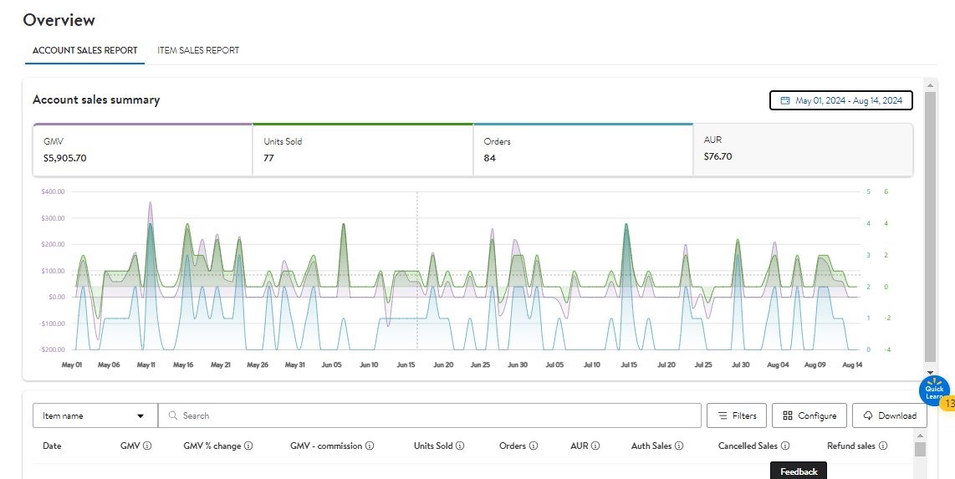
Task: Click info icon beside Auth Sales
Action: (x=679, y=446)
